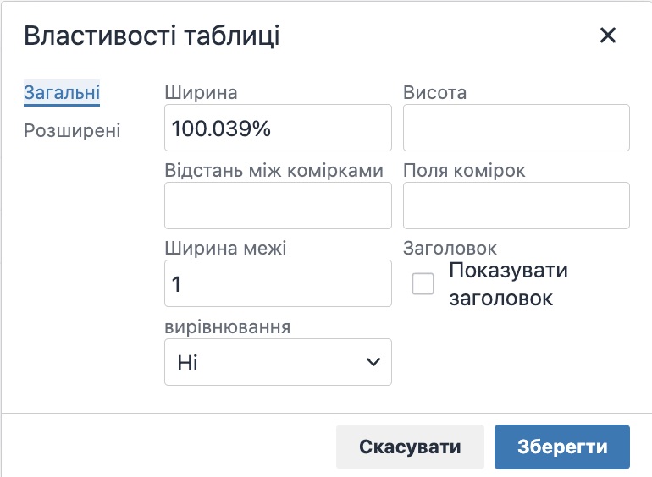
Task: Click the "Показувати заголовок" label text
Action: coord(508,284)
